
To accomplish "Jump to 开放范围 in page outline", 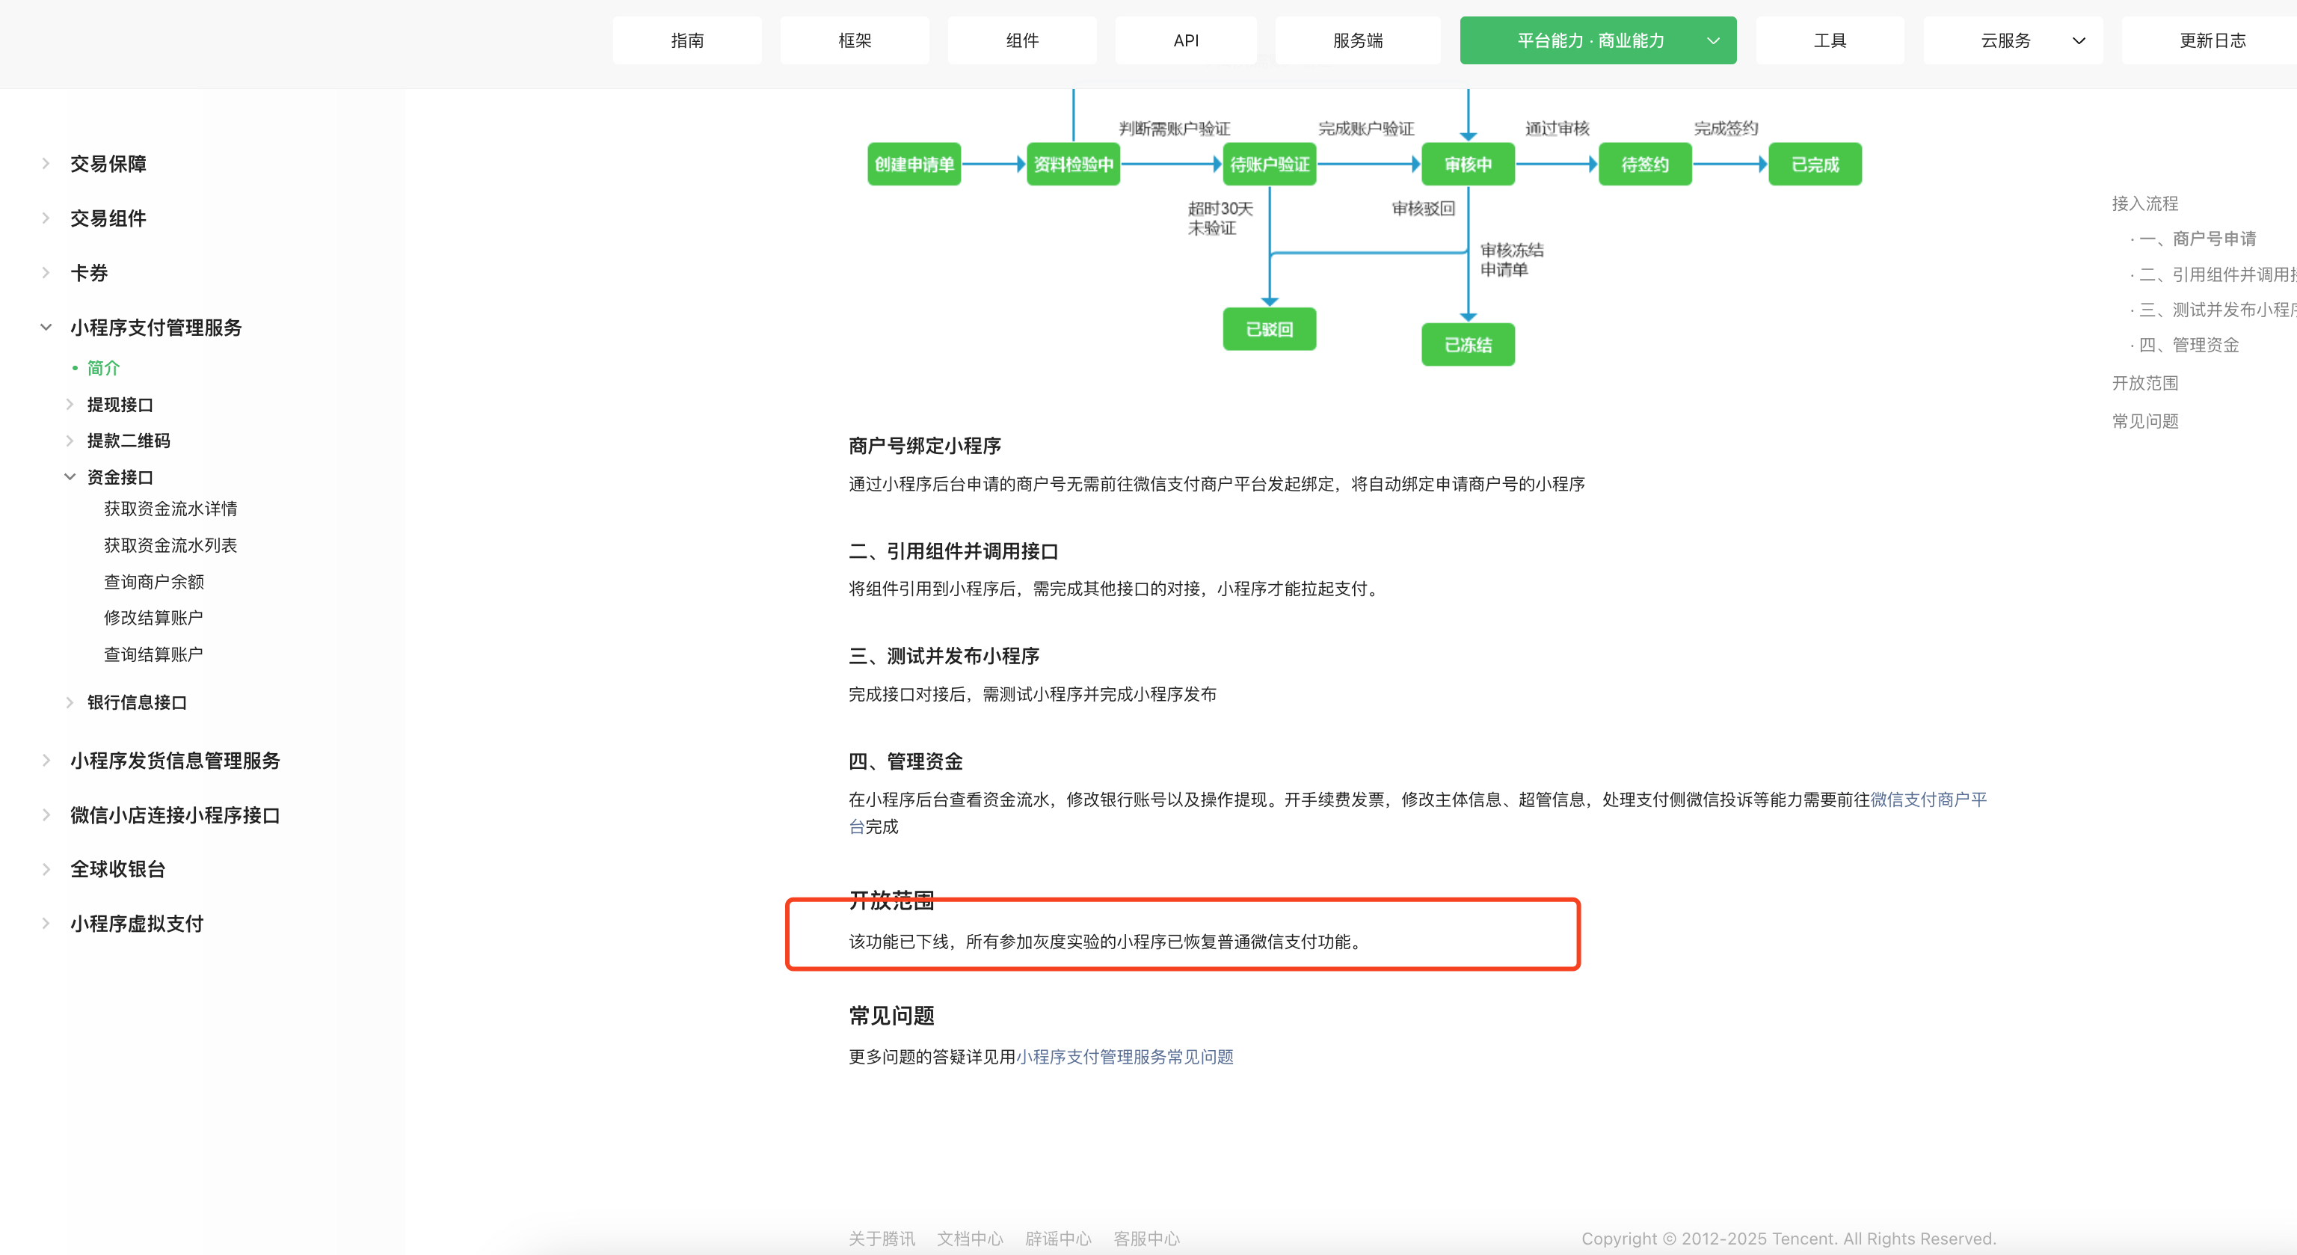I will 2144,384.
